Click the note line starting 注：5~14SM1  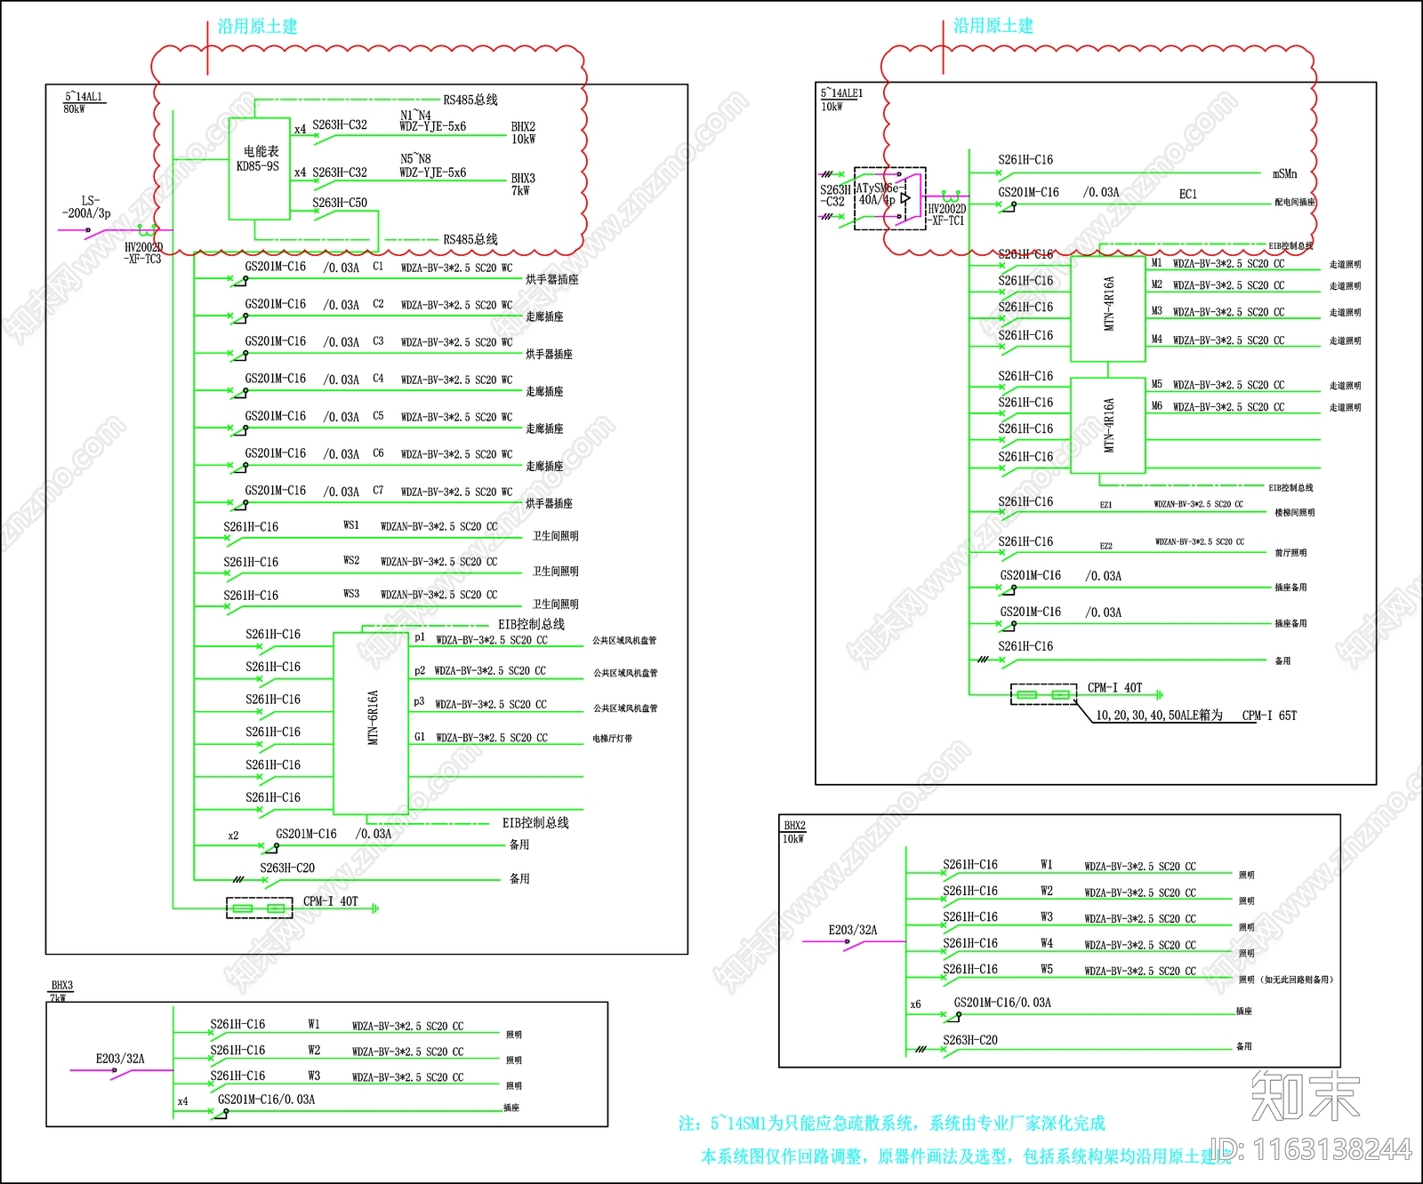tap(892, 1124)
